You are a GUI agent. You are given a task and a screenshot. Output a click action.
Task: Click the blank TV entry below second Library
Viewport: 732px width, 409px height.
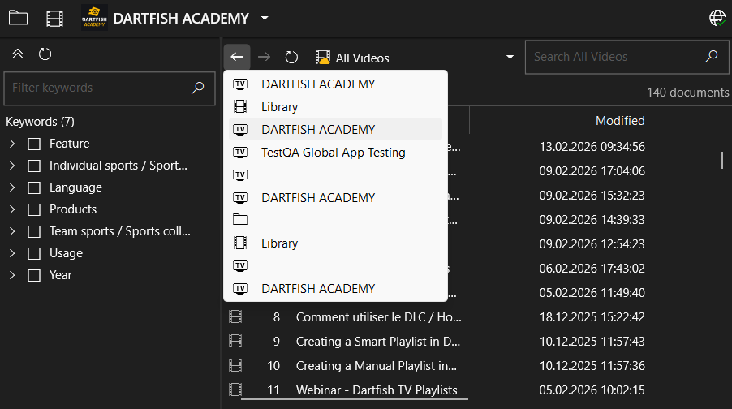(x=335, y=265)
